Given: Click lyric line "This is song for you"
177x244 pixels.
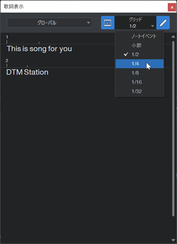Looking at the screenshot, I should pos(39,49).
